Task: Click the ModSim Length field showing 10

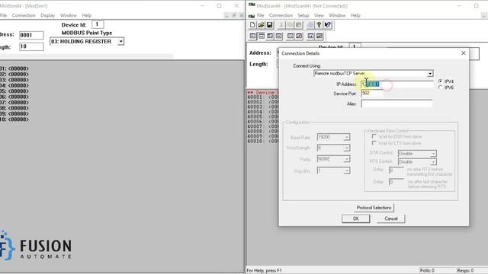Action: (x=31, y=46)
